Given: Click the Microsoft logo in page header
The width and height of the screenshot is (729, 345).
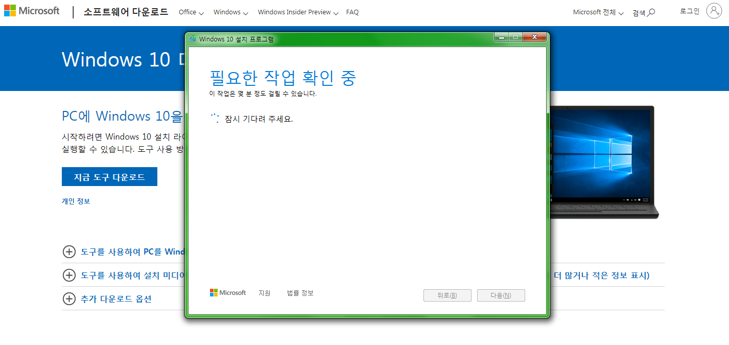Looking at the screenshot, I should (x=32, y=11).
